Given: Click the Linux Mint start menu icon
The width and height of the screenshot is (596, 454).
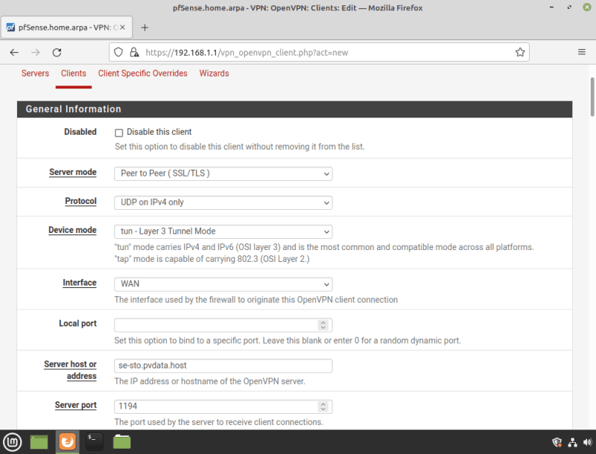Looking at the screenshot, I should (12, 441).
